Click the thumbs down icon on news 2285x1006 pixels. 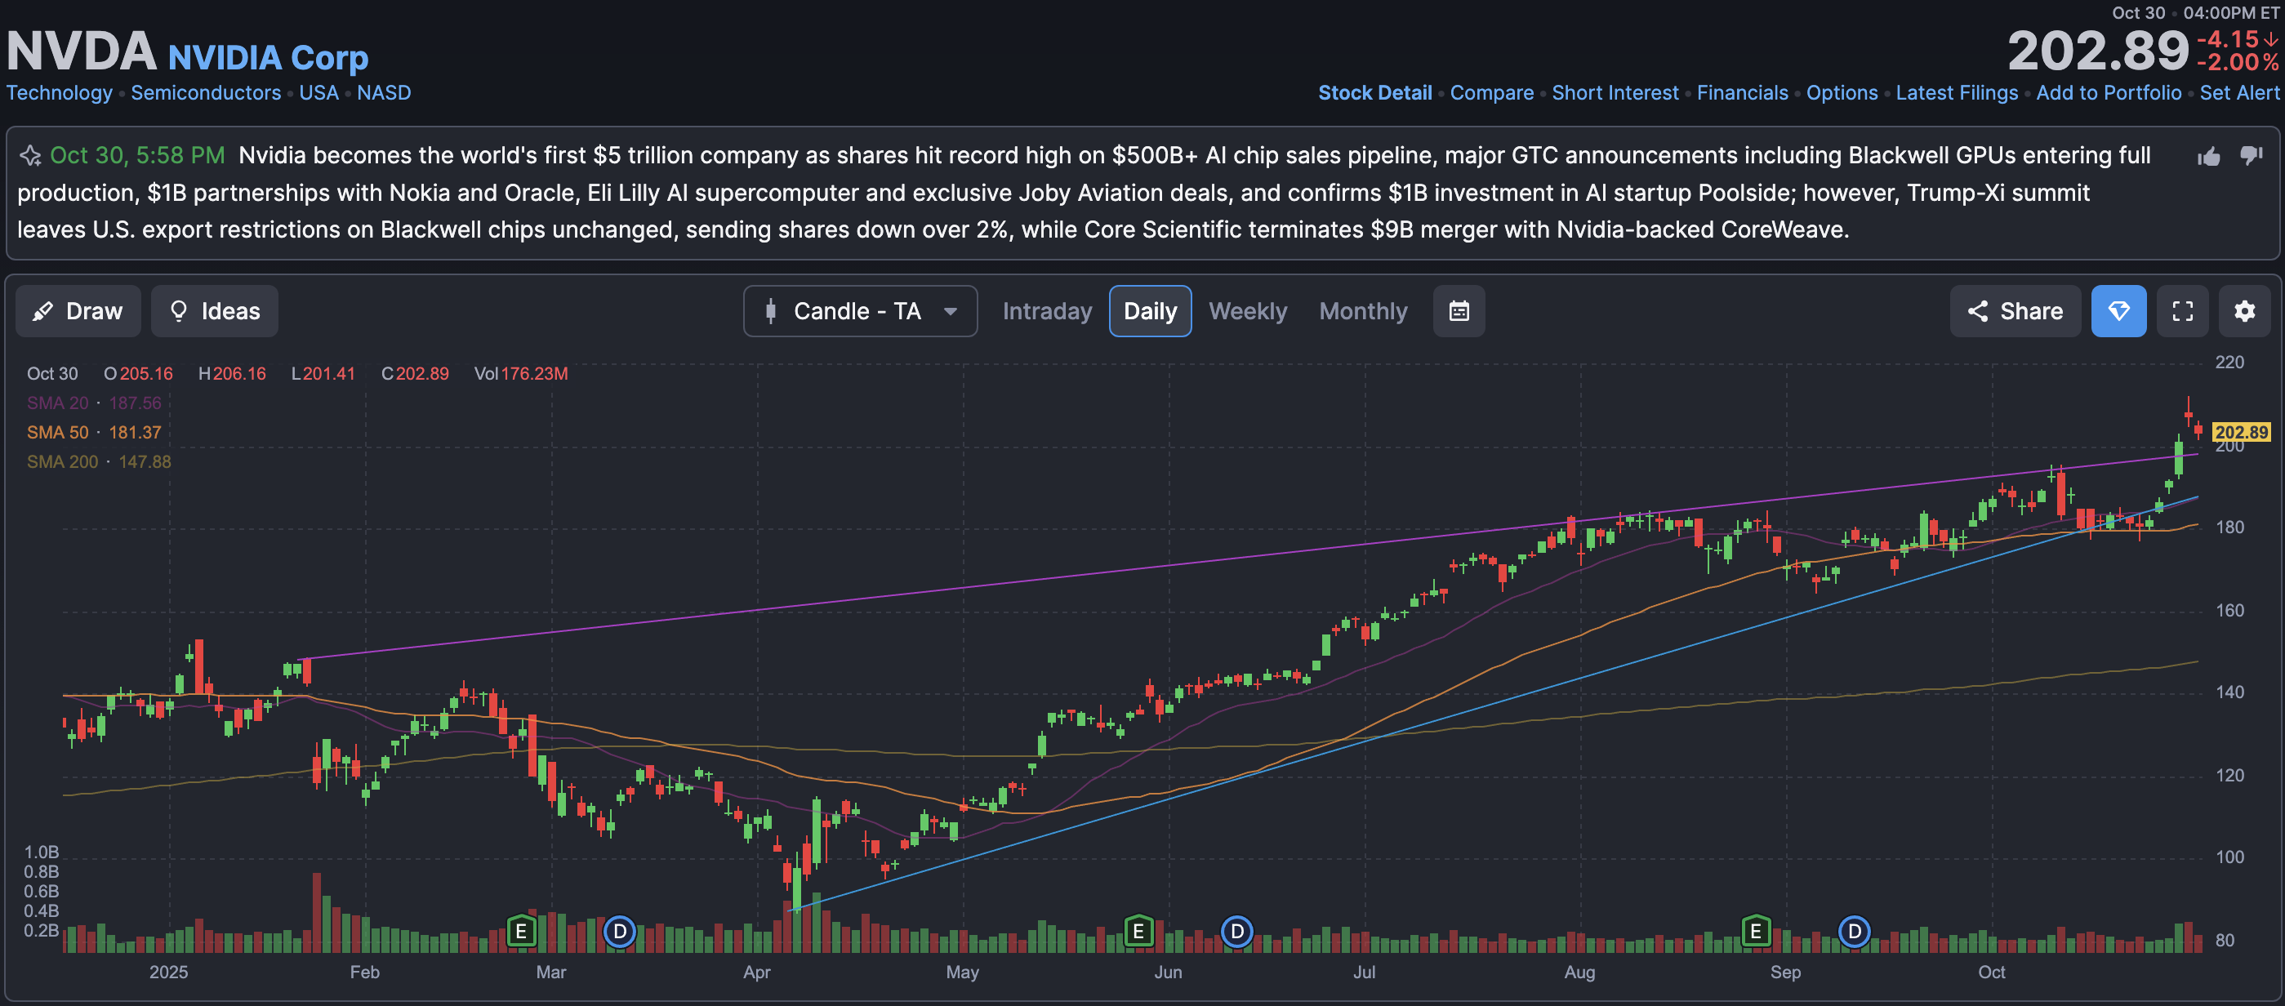point(2251,156)
